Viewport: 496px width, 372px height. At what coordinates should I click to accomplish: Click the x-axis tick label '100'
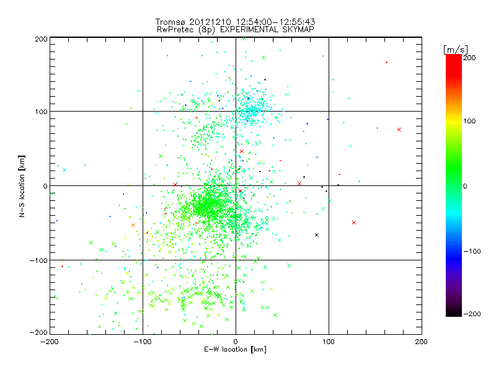[x=329, y=342]
